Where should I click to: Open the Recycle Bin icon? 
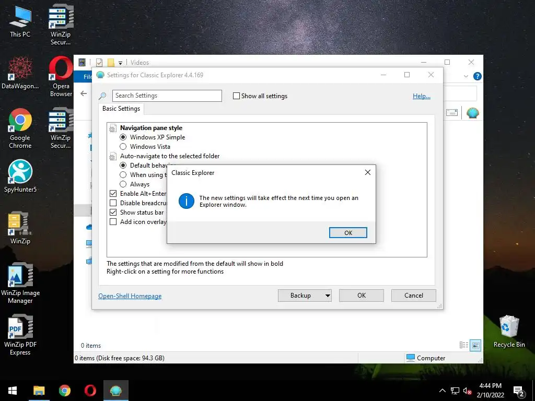click(x=509, y=331)
